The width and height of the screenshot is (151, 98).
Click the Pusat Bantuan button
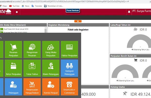tap(73, 10)
